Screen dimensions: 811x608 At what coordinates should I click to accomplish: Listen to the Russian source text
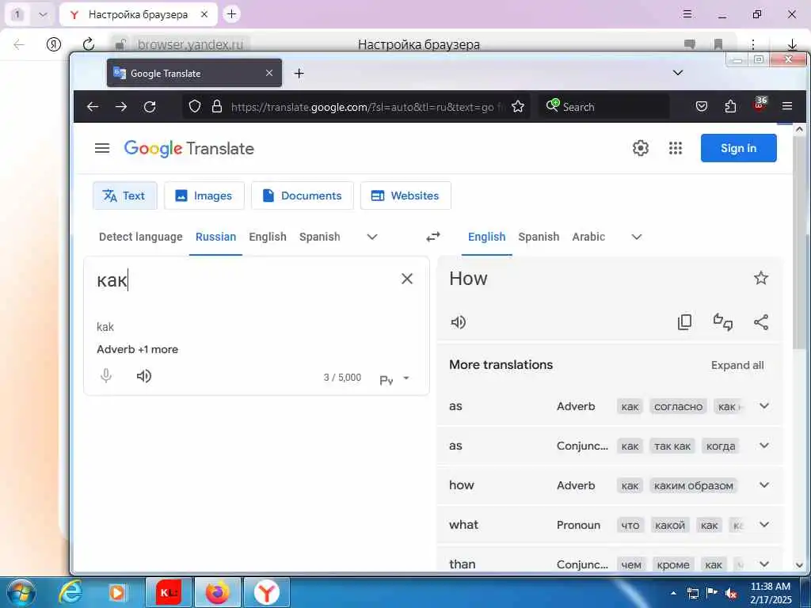(x=144, y=376)
